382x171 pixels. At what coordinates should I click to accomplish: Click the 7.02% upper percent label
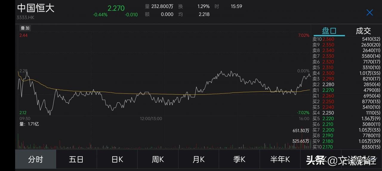[304, 36]
